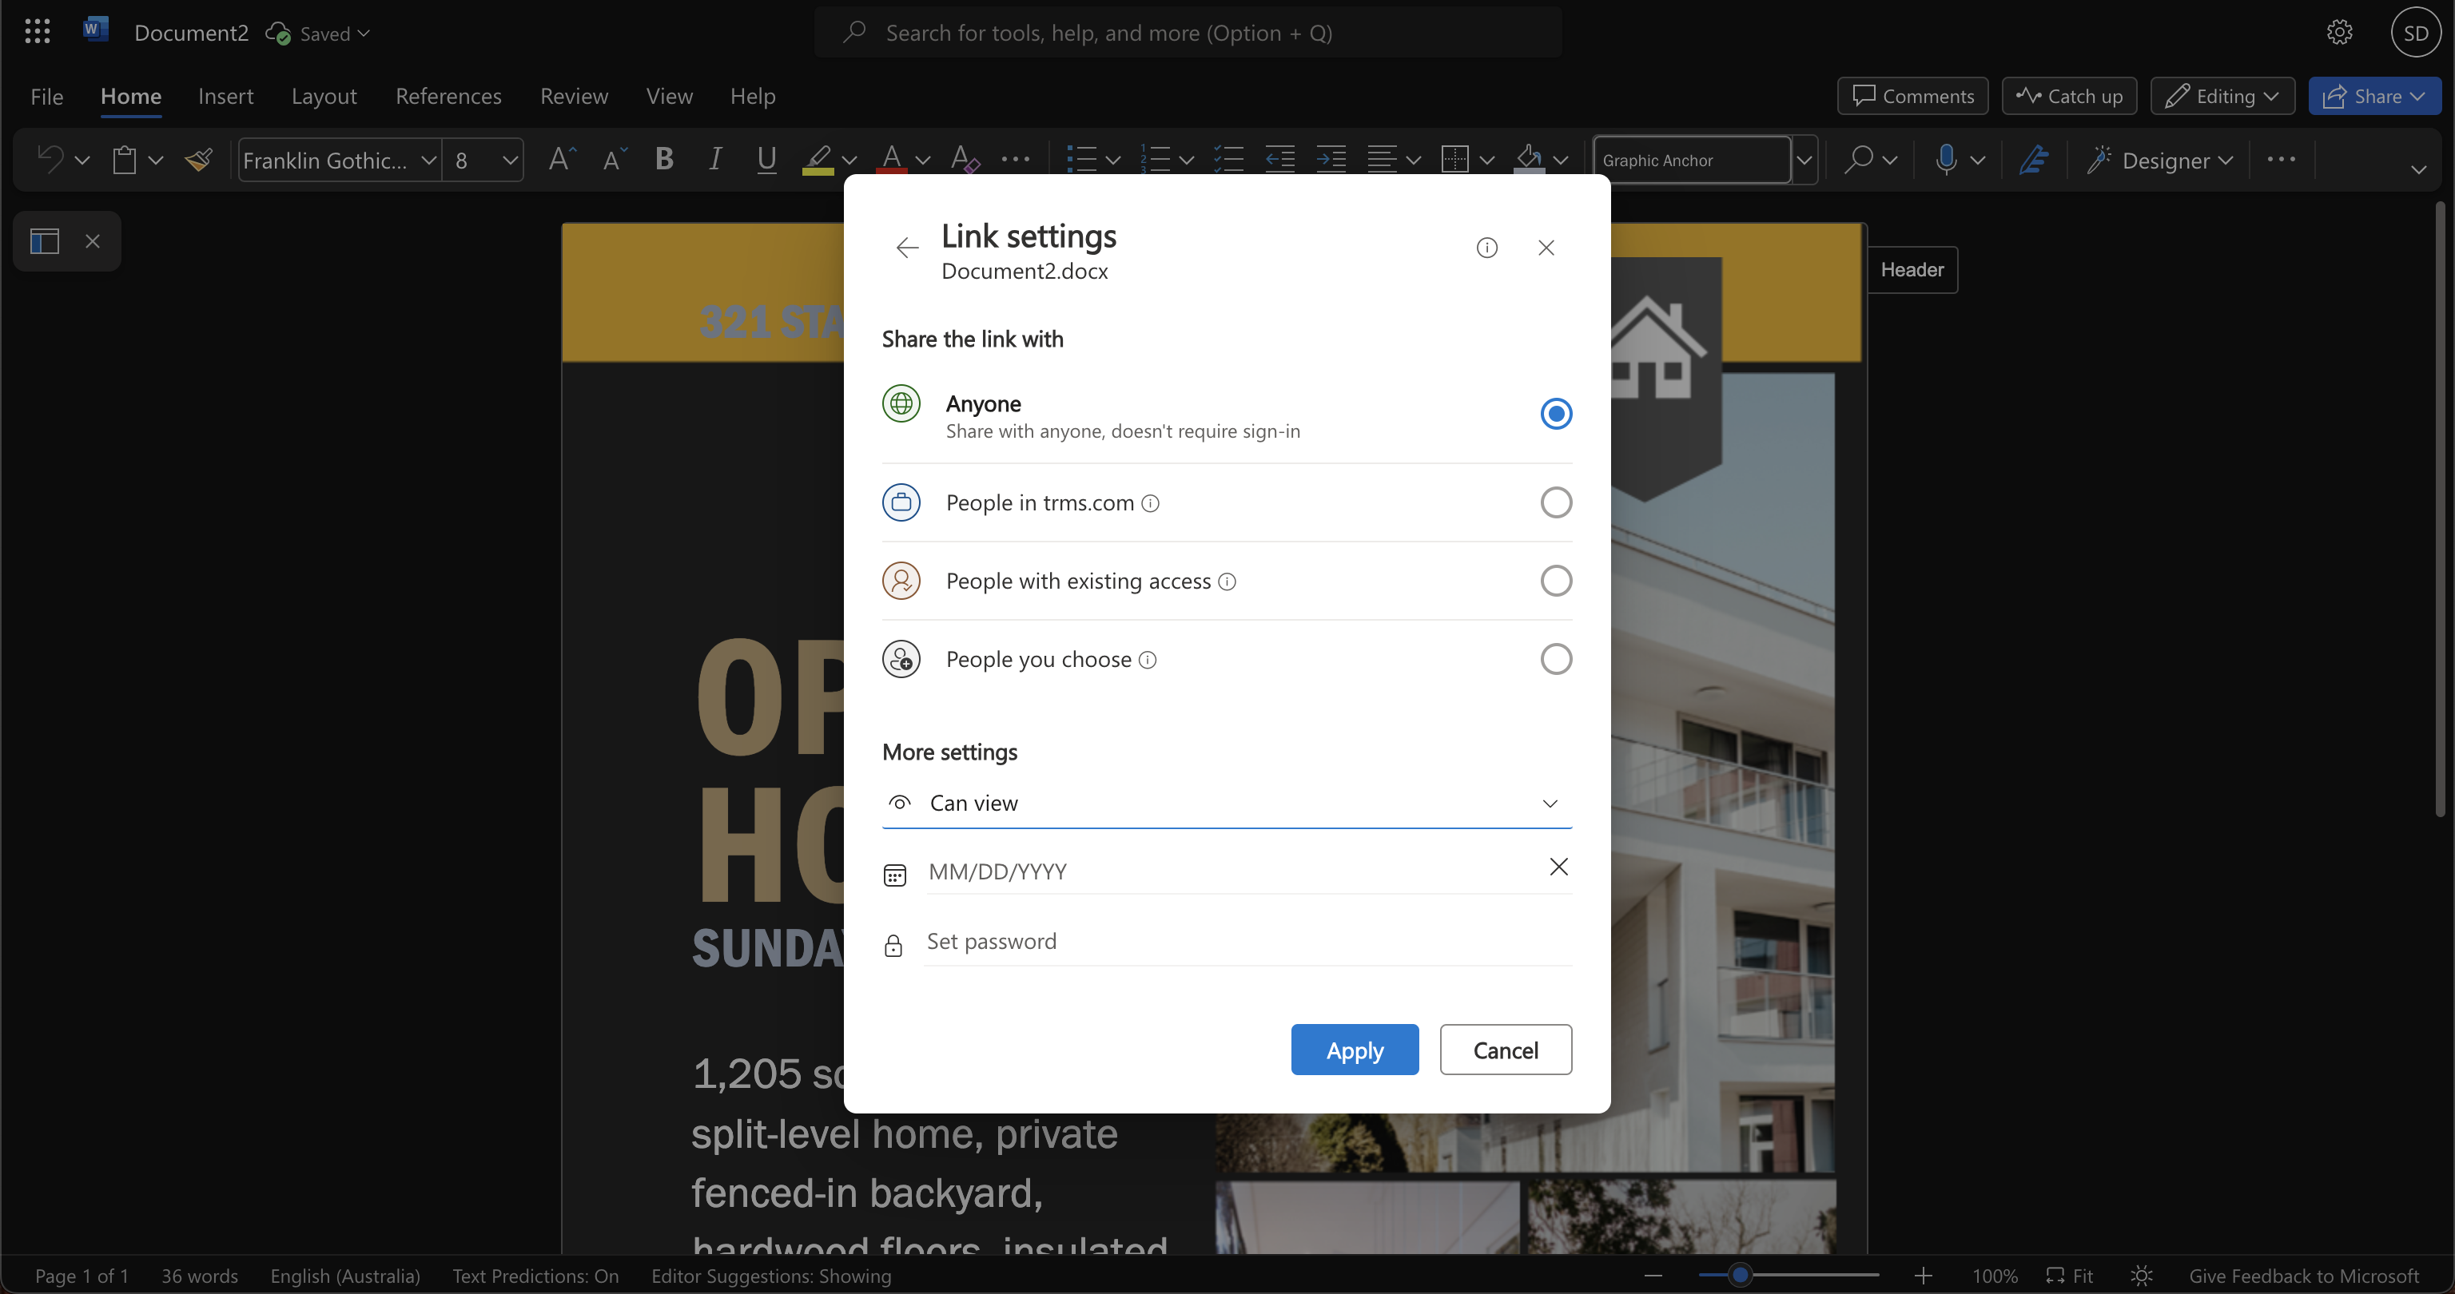Click the Share button
Screen dimensions: 2455x1294
2374,96
